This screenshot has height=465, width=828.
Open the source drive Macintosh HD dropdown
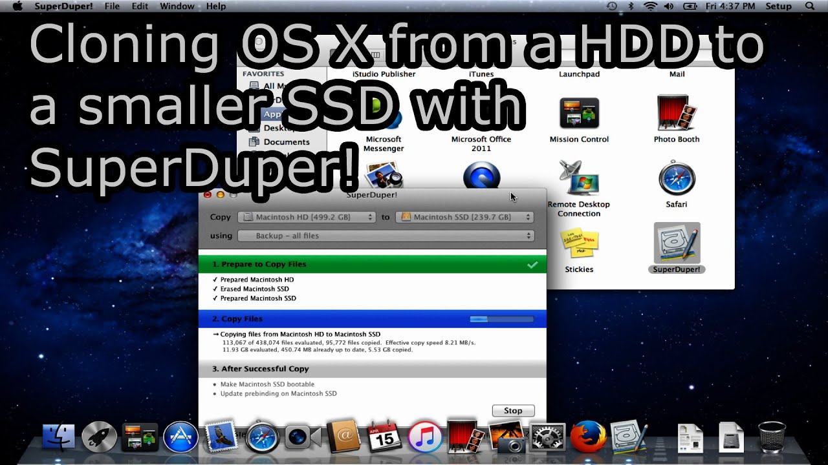coord(307,217)
